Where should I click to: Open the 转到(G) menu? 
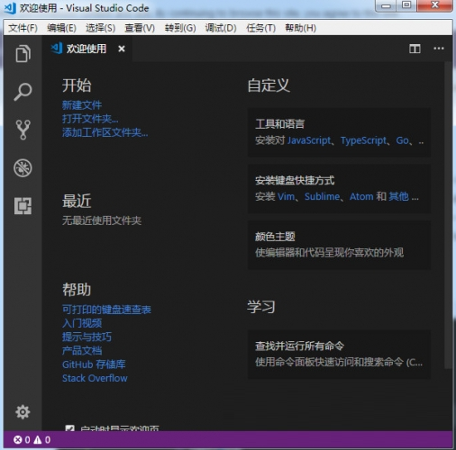(x=180, y=28)
